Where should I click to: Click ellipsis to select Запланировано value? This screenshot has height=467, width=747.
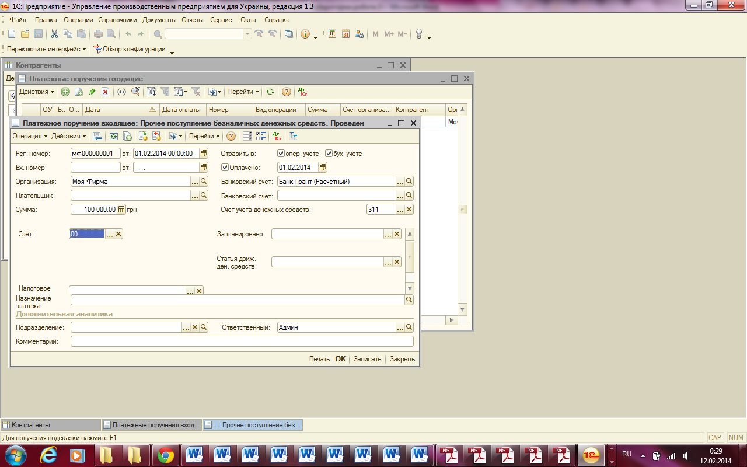[x=388, y=234]
